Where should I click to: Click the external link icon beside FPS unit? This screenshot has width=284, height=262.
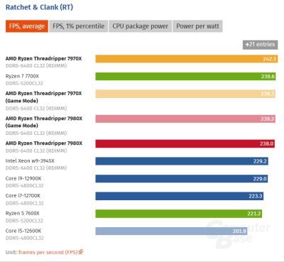(81, 252)
